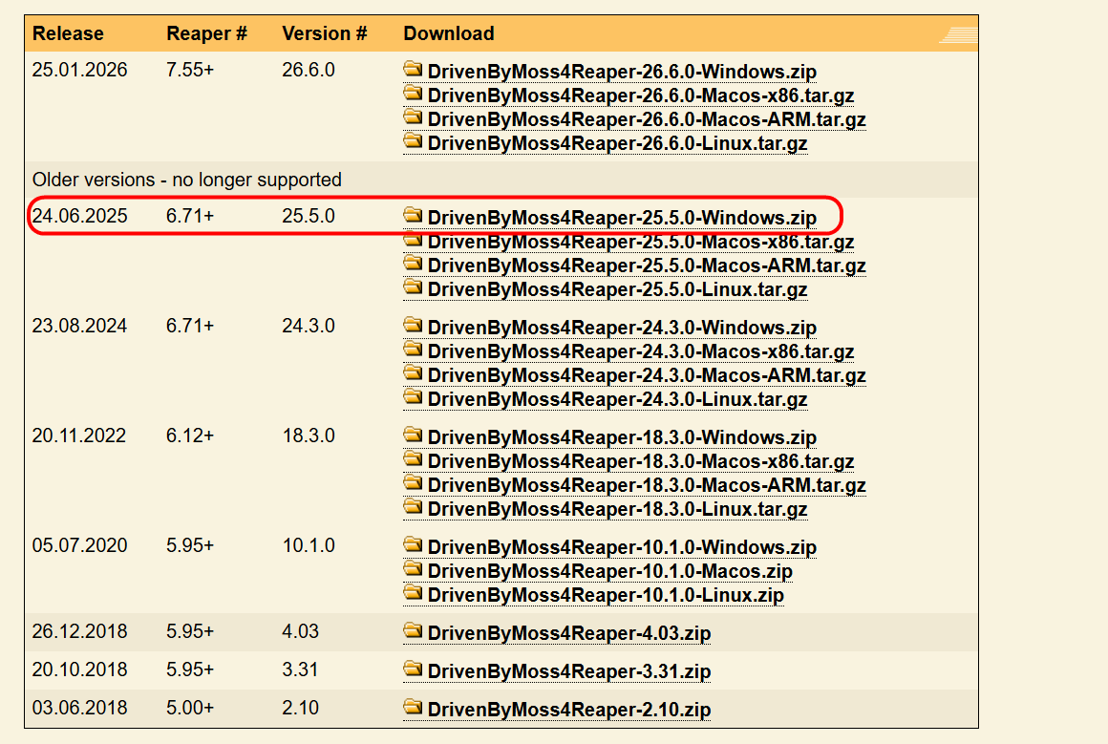Screen dimensions: 1108x744
Task: Download DrivenByMoss4Reaper-26.6.0-Linux.tar.gz
Action: pyautogui.click(x=617, y=143)
